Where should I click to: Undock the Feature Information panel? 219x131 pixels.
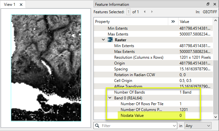208,4
